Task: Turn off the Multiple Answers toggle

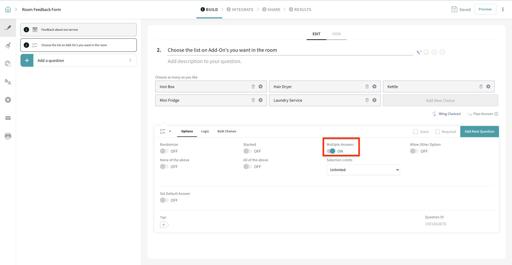Action: click(x=331, y=151)
